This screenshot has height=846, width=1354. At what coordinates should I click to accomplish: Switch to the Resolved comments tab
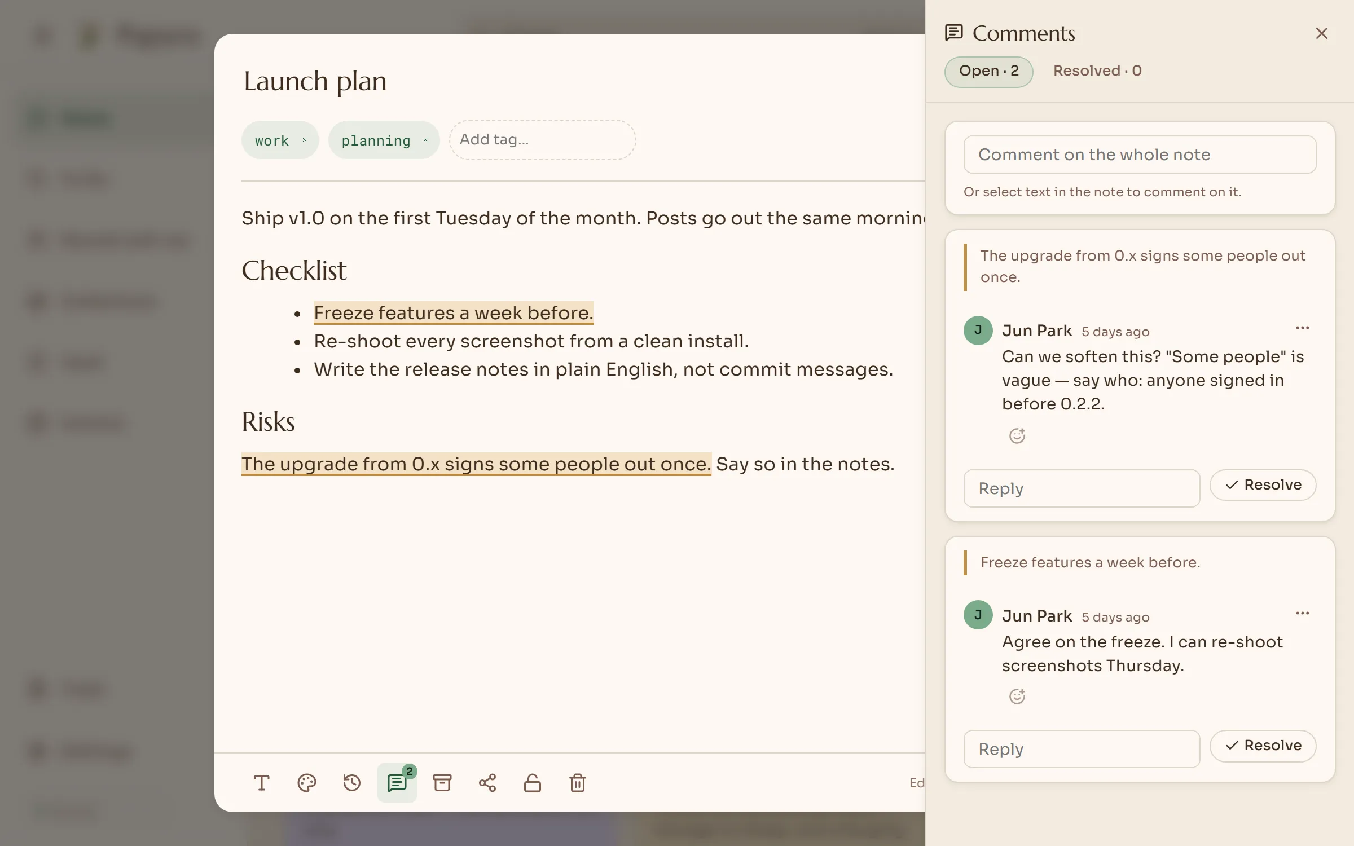pyautogui.click(x=1097, y=71)
